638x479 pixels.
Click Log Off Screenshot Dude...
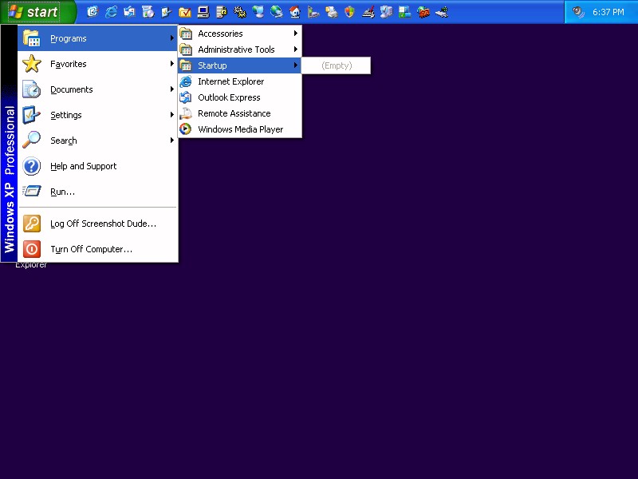point(102,224)
